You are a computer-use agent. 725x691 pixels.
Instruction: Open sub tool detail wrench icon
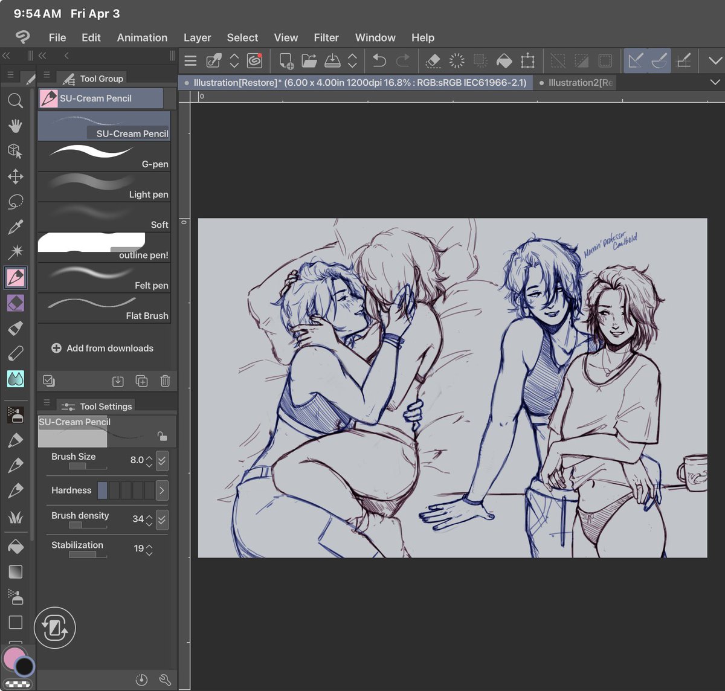point(165,680)
